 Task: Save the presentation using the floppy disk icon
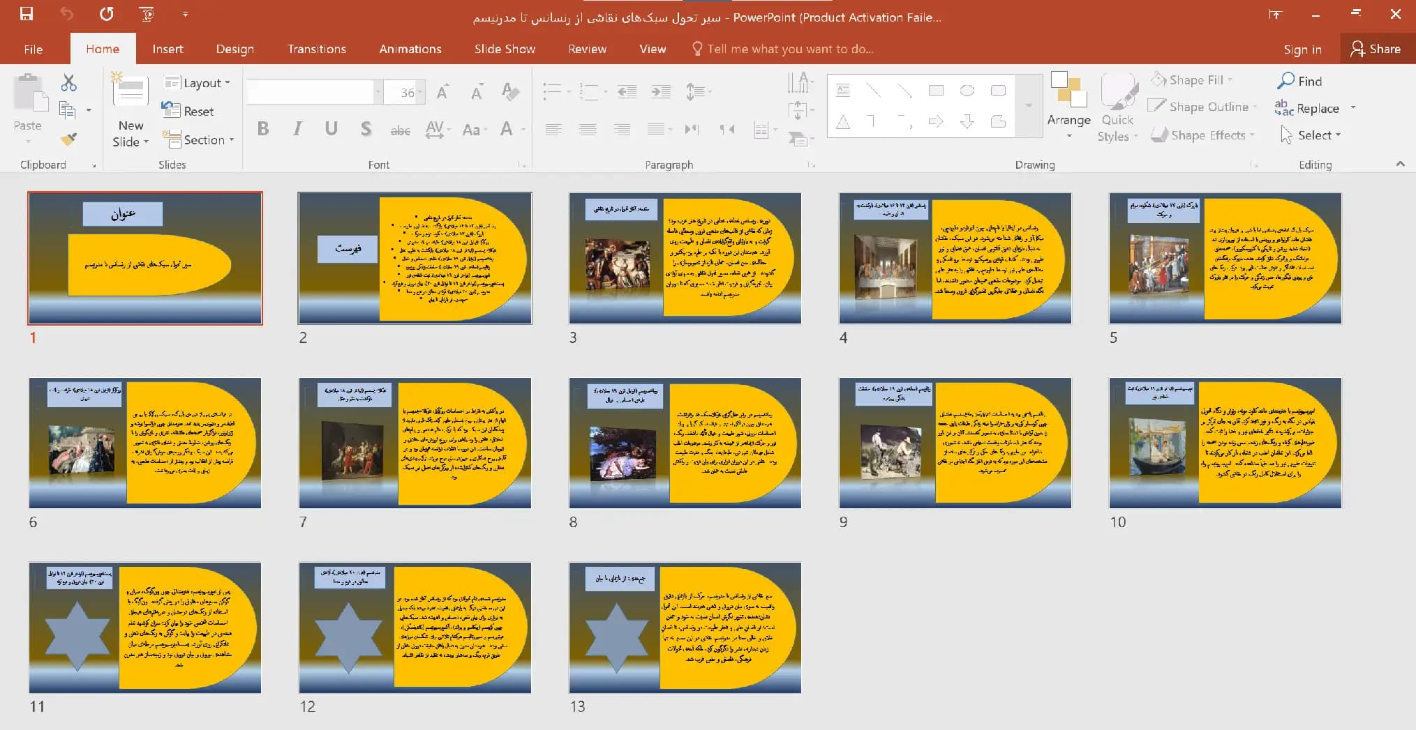point(27,14)
